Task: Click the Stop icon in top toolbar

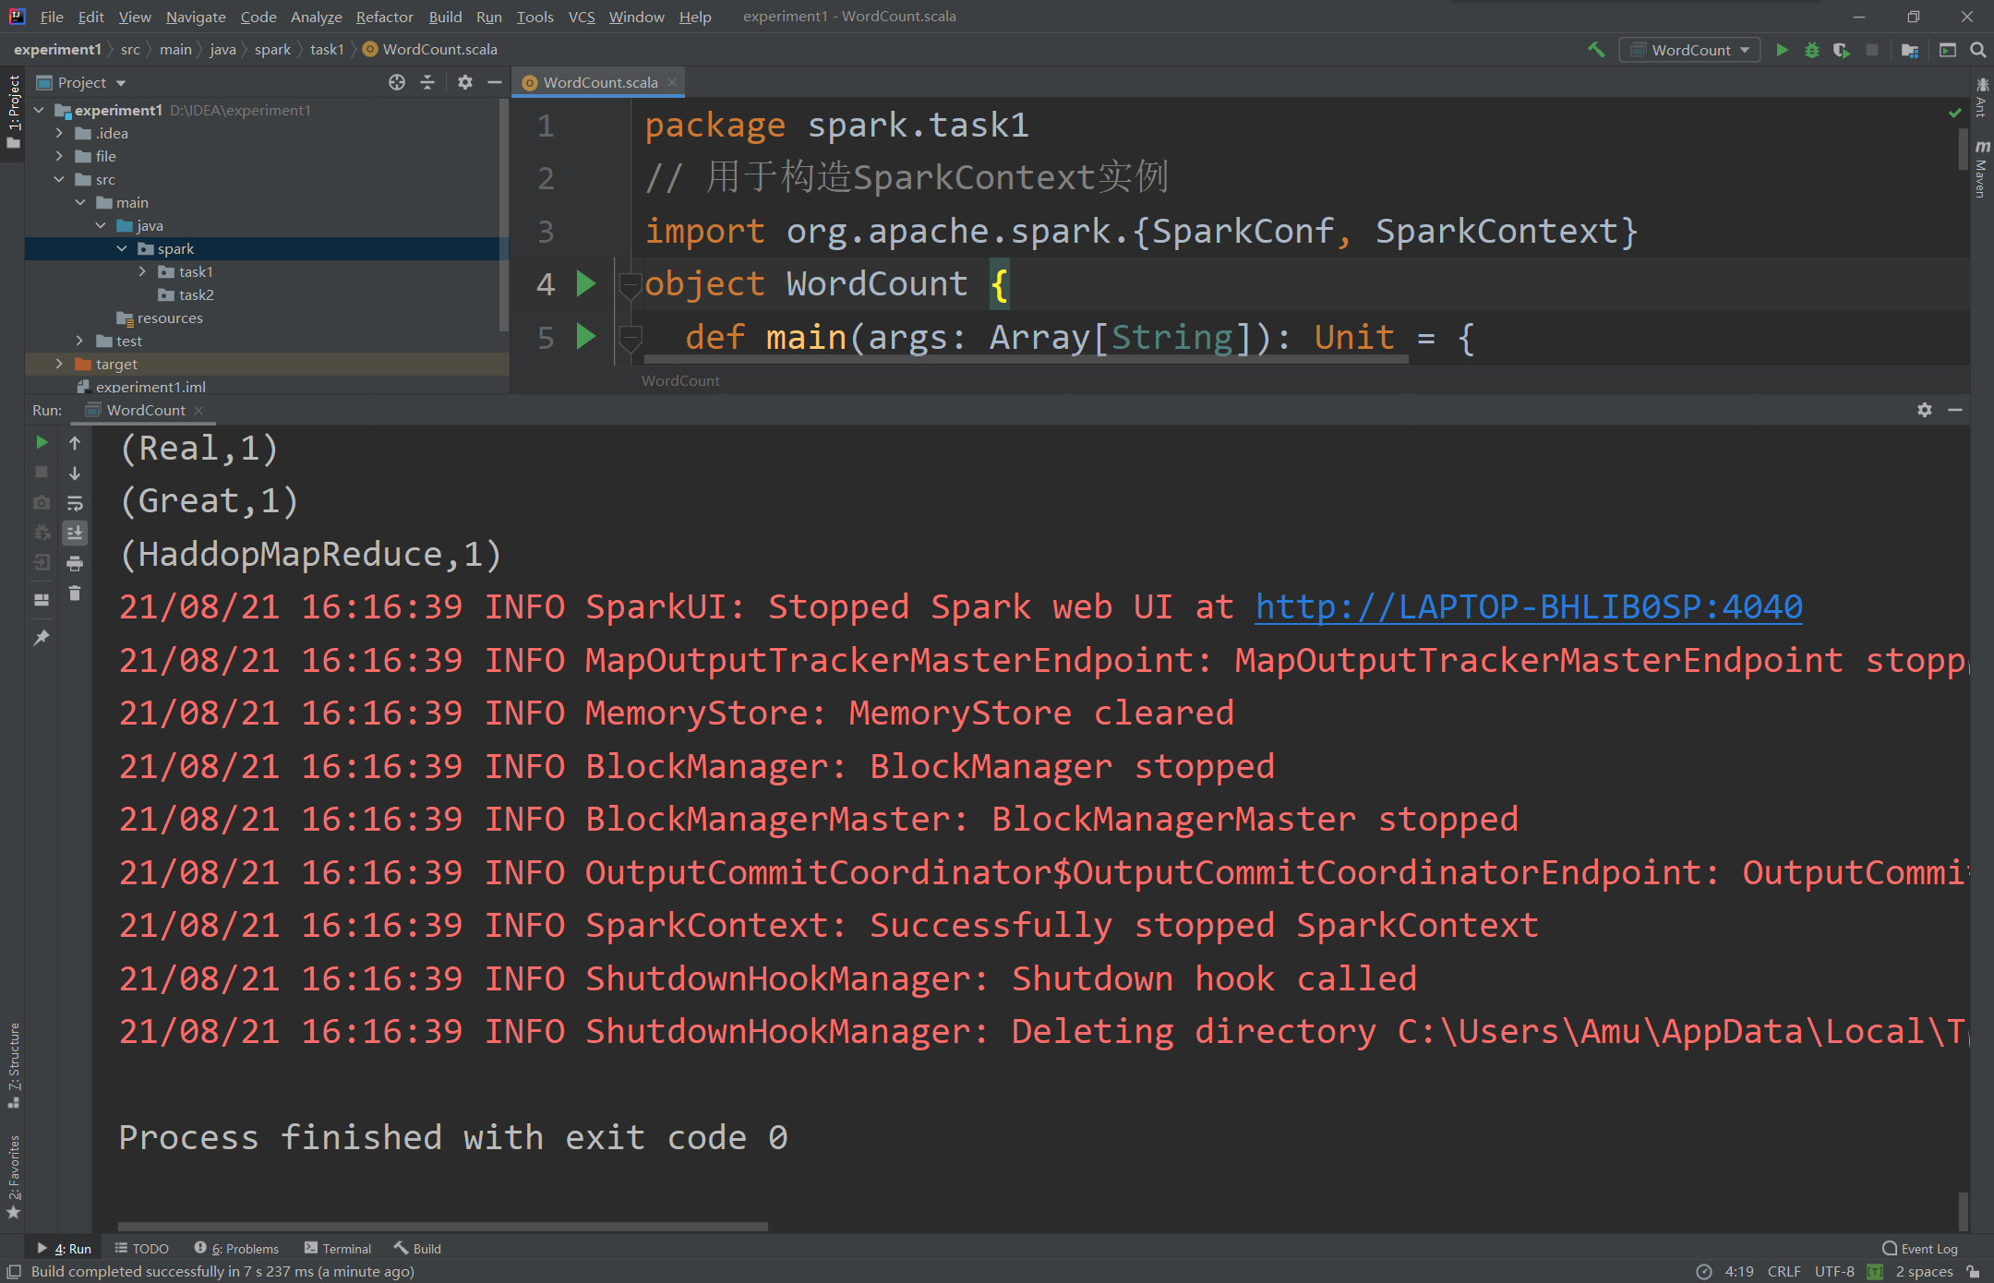Action: point(1872,50)
